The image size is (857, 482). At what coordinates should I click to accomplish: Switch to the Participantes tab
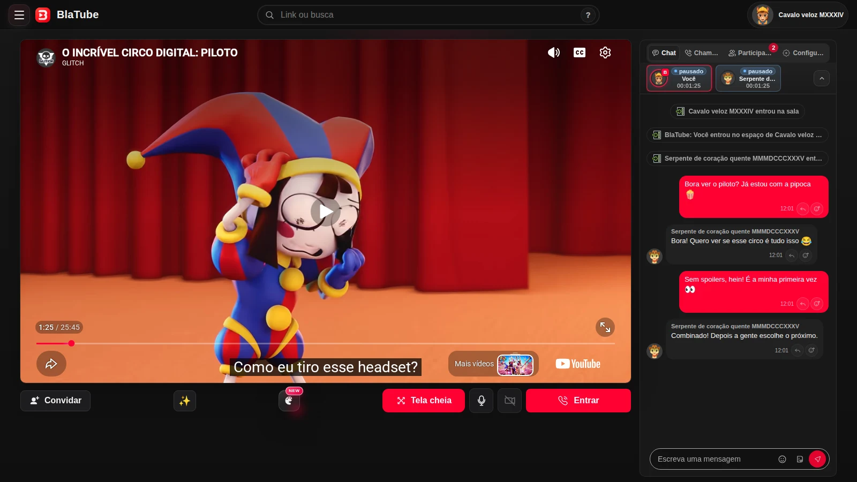(x=750, y=53)
